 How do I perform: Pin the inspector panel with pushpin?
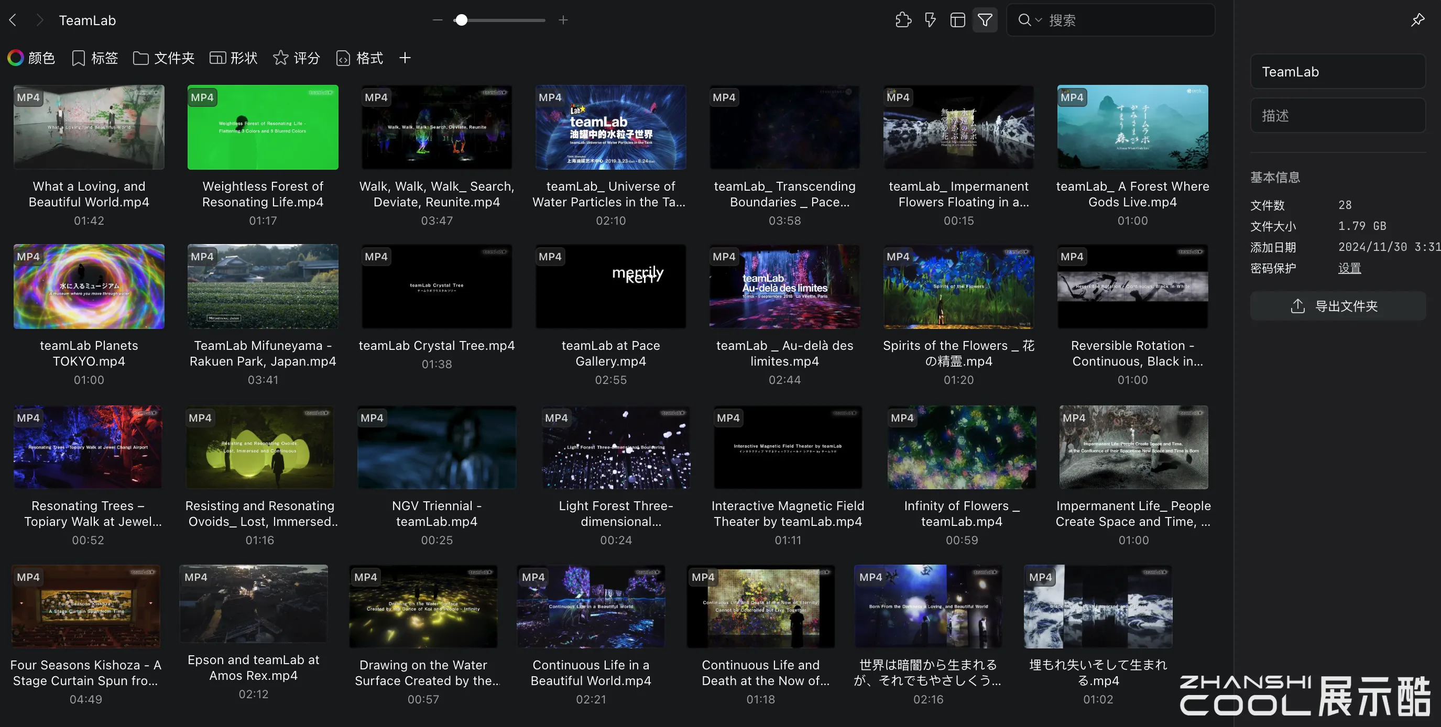[1417, 20]
